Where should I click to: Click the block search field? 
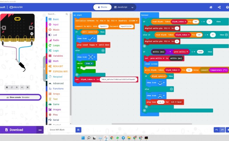[x=56, y=14]
